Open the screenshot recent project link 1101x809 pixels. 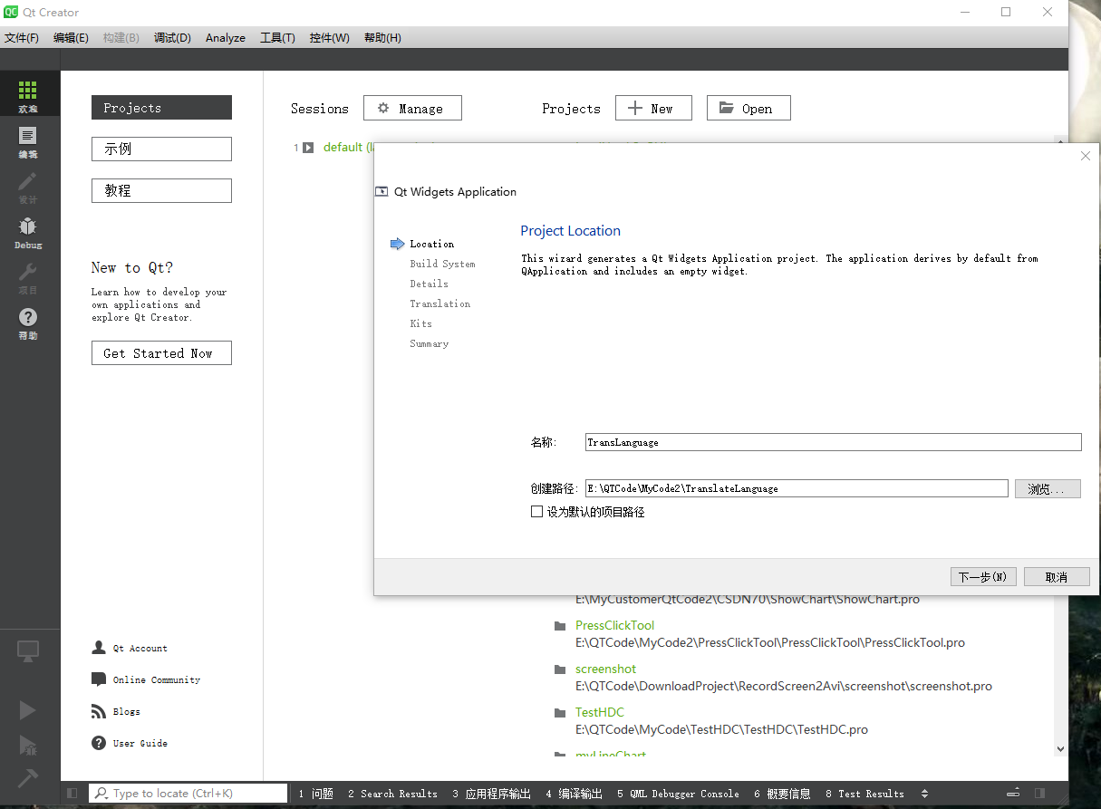coord(605,669)
